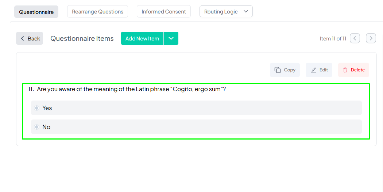Go back using the Back button
Image resolution: width=383 pixels, height=192 pixels.
(30, 38)
